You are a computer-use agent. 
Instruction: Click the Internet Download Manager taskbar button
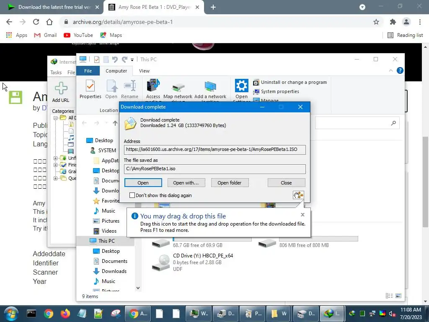[332, 314]
